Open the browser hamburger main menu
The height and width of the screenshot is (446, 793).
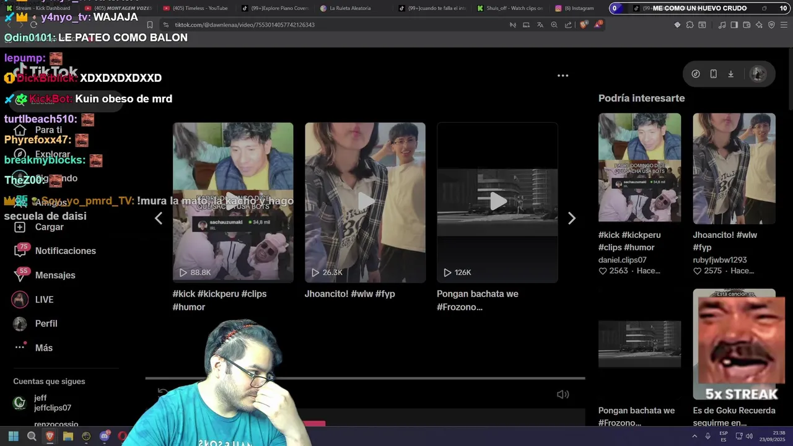(784, 25)
